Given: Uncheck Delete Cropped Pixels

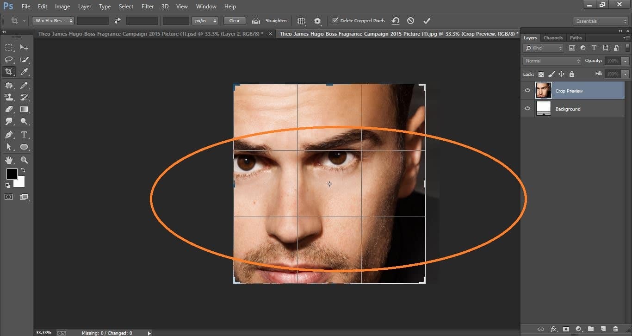Looking at the screenshot, I should coord(336,20).
